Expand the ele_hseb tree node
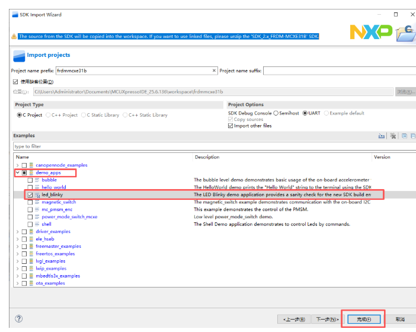416x332 pixels. click(x=18, y=239)
